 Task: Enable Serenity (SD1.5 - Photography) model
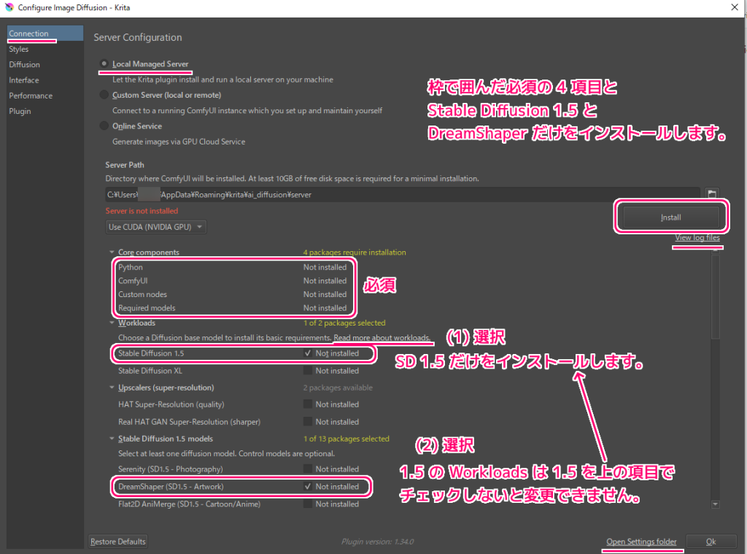coord(308,469)
